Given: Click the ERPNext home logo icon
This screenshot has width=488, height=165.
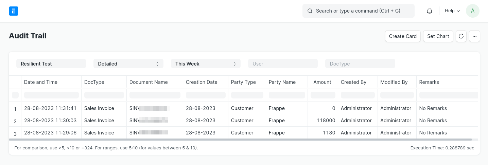Looking at the screenshot, I should 14,11.
